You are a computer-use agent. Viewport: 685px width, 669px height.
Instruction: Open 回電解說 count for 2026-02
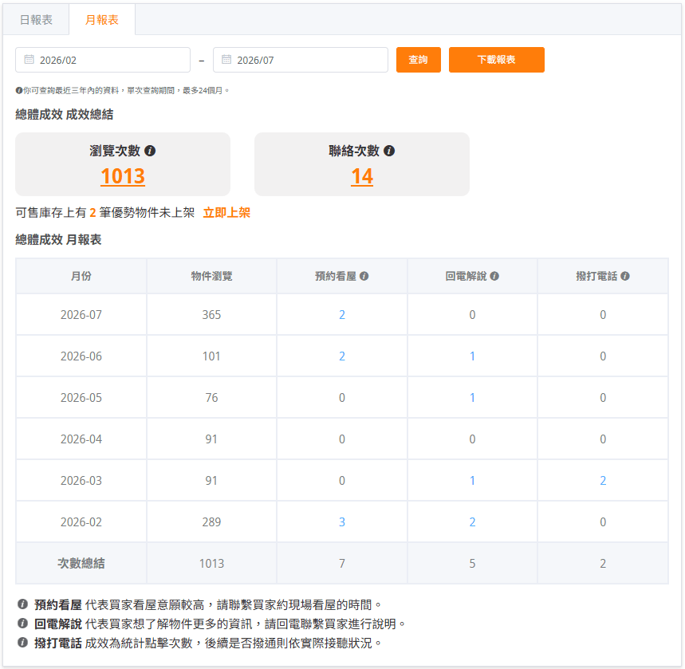[472, 522]
